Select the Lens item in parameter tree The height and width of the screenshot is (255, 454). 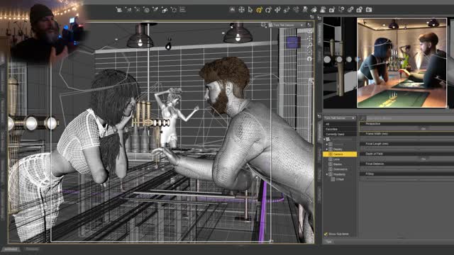point(336,159)
